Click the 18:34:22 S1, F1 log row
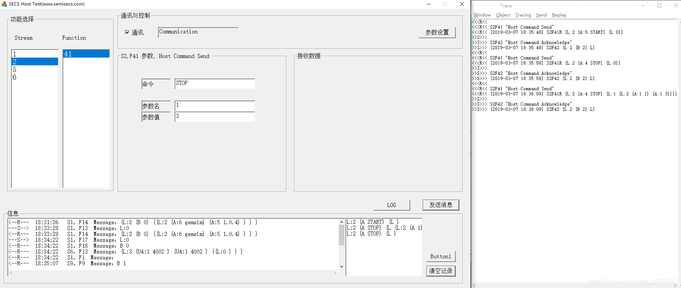 [61, 258]
